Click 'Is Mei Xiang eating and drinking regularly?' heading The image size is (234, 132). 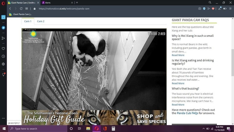193,62
